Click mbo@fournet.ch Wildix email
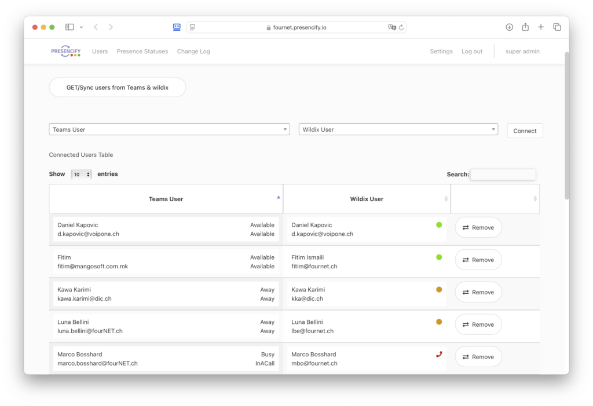Image resolution: width=593 pixels, height=406 pixels. pyautogui.click(x=314, y=363)
